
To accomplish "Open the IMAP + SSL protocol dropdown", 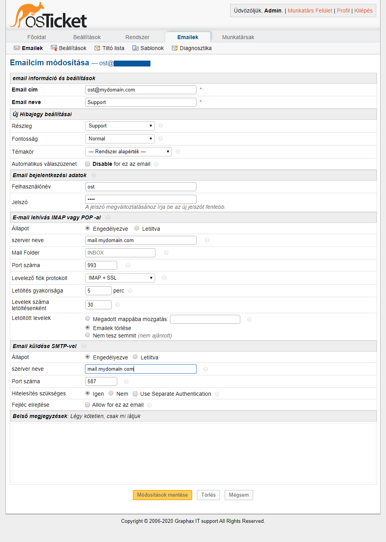I will coord(120,278).
